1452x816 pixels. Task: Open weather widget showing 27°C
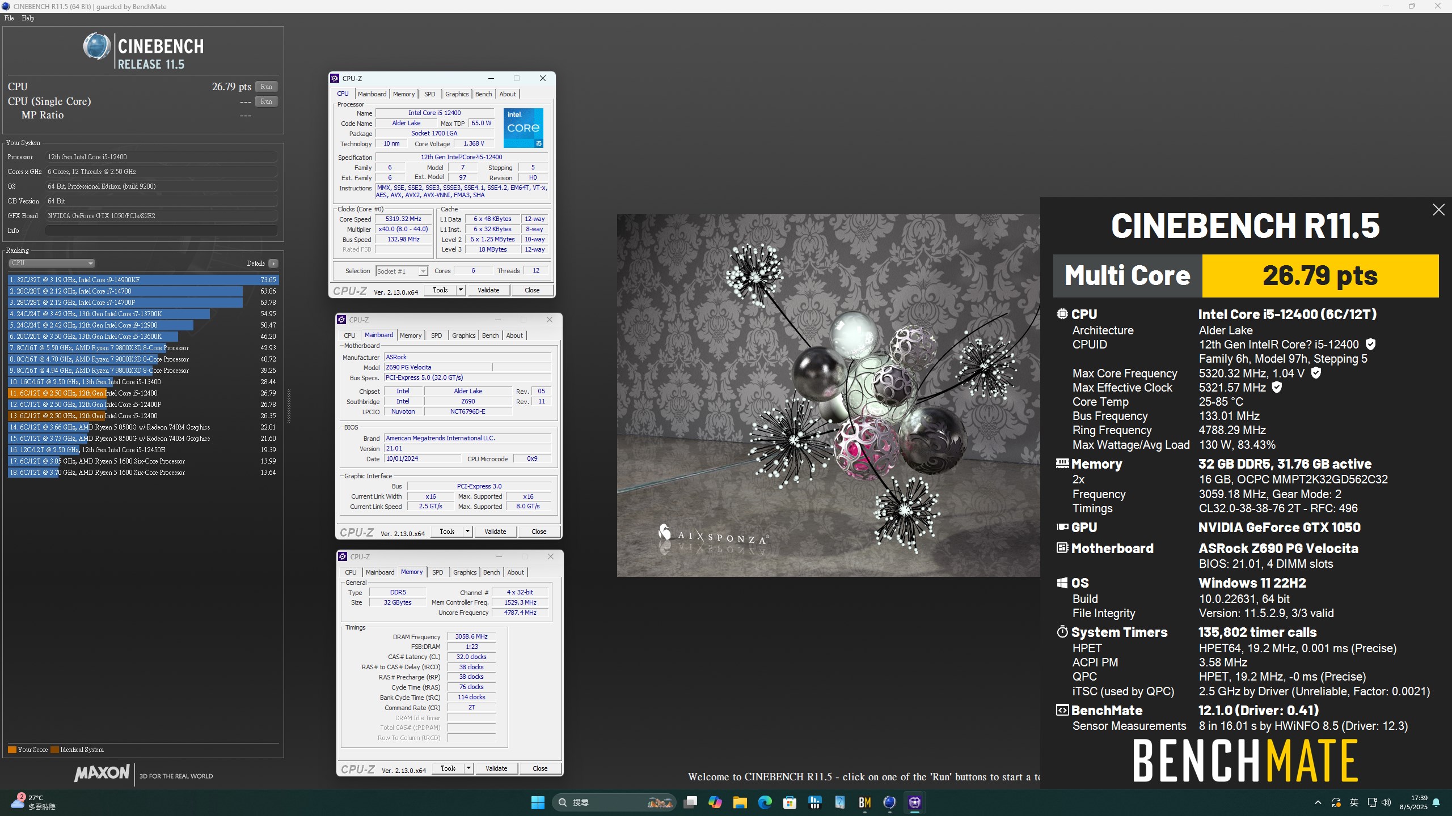34,802
